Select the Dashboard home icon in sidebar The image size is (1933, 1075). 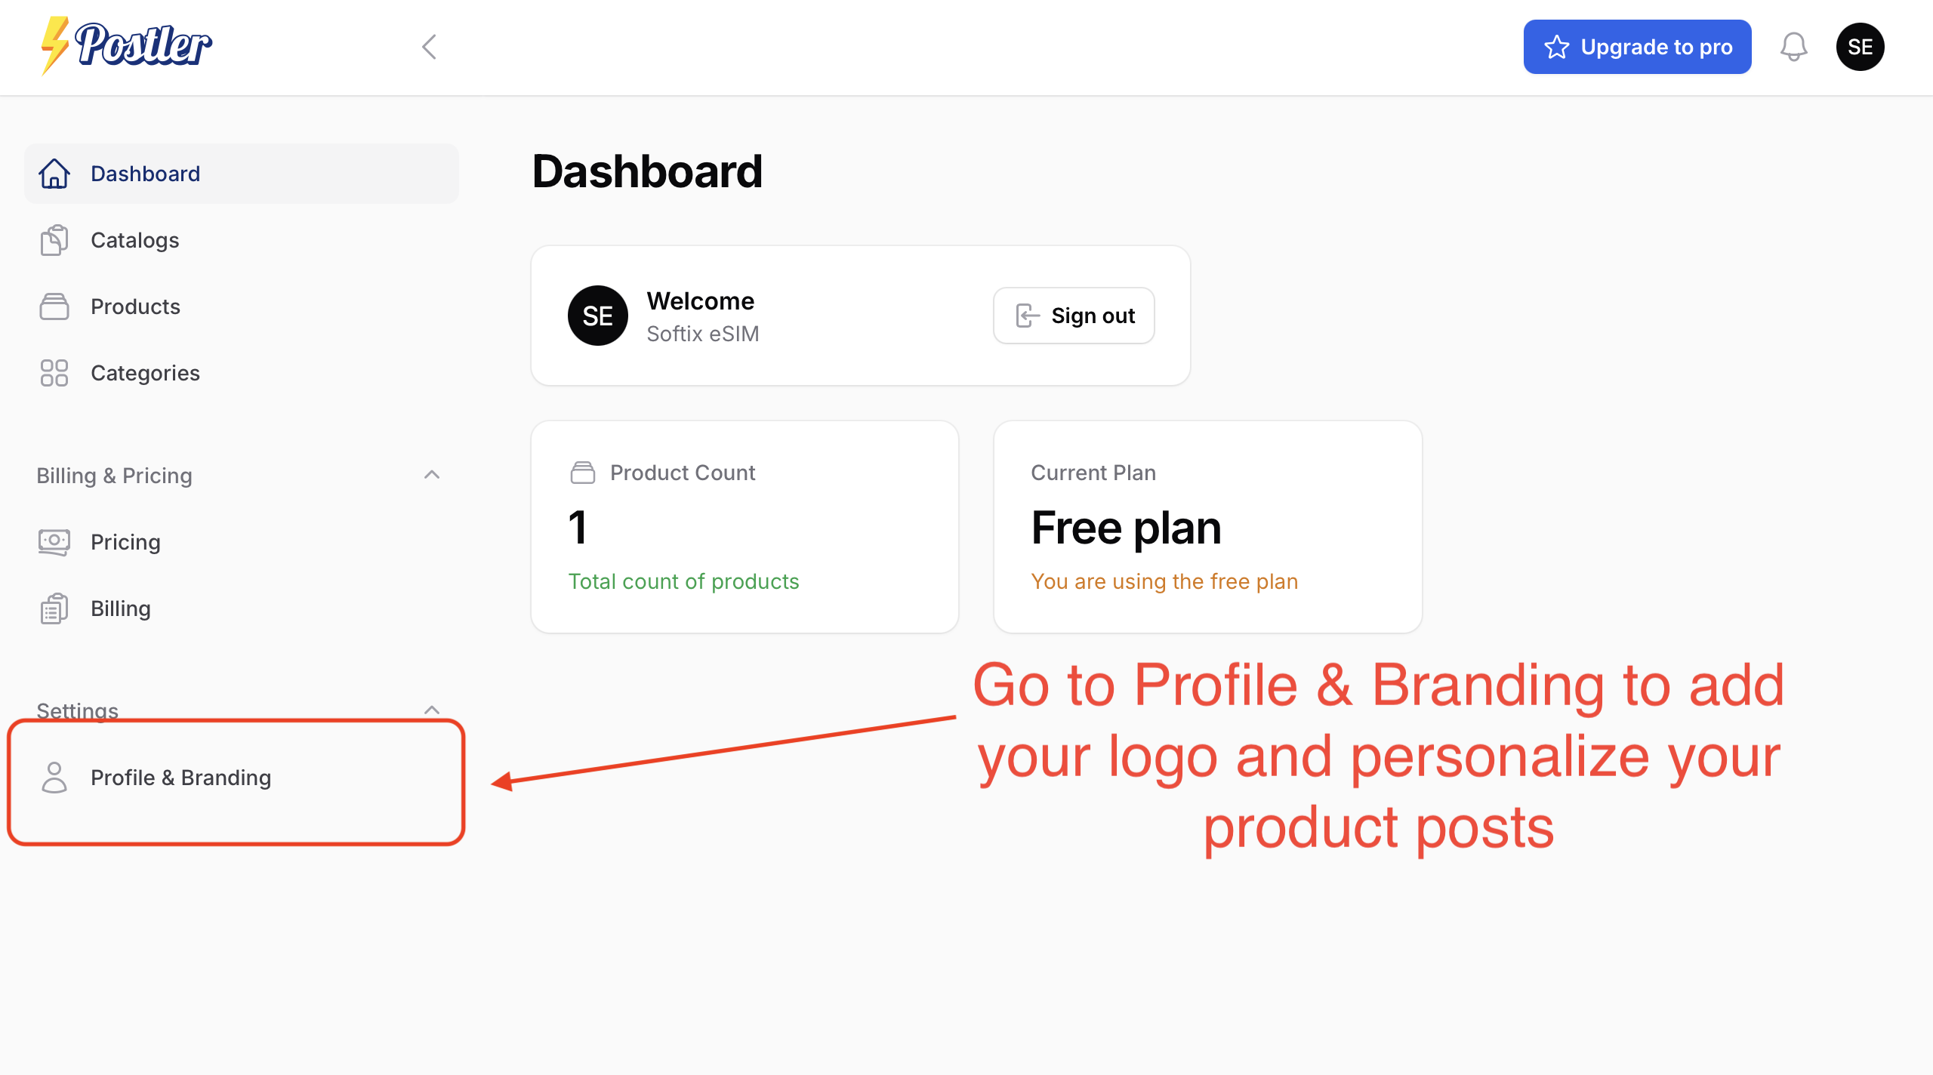click(x=53, y=174)
